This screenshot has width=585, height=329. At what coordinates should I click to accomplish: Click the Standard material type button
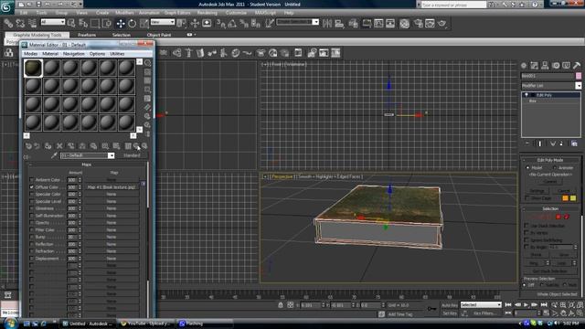coord(132,155)
